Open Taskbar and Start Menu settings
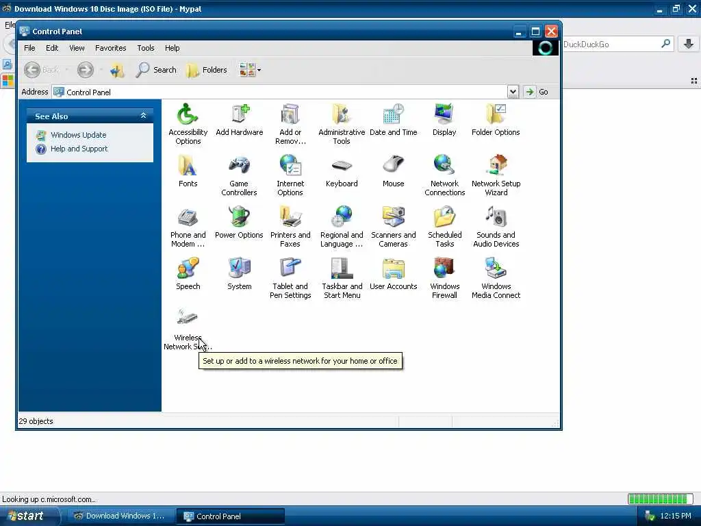Screen dimensions: 701x526 coord(342,278)
